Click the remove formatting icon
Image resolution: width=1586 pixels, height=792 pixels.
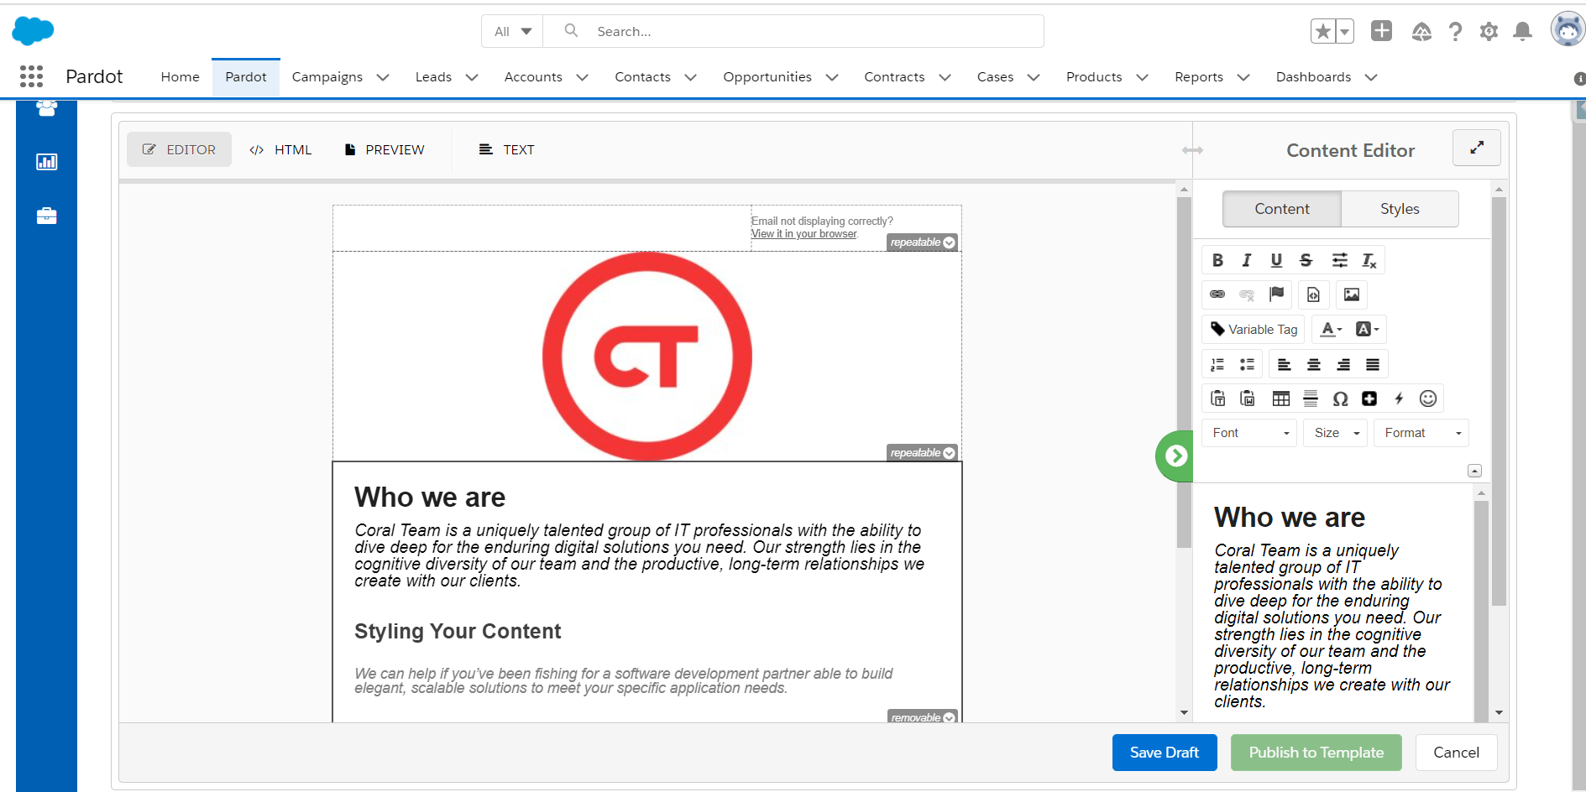pos(1369,261)
